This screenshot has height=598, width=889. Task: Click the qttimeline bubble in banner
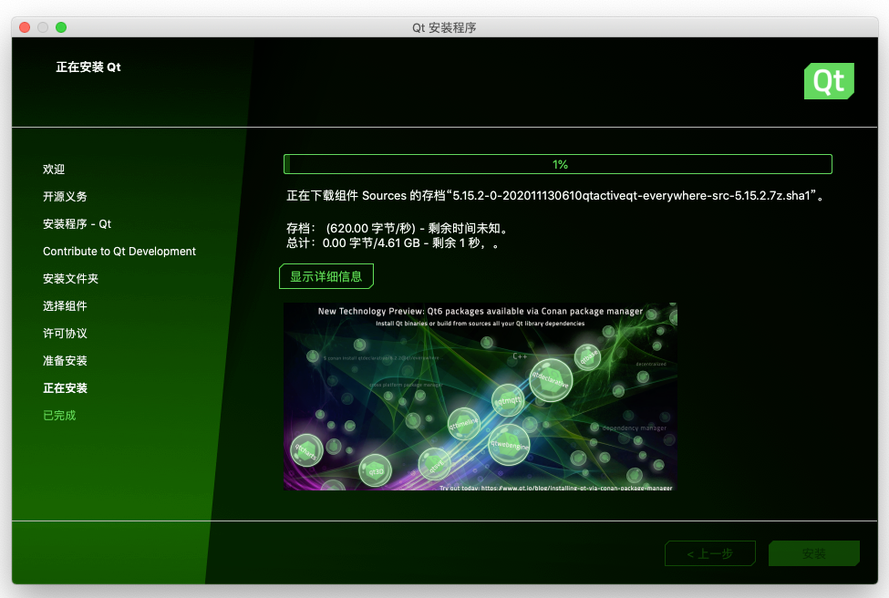(464, 424)
